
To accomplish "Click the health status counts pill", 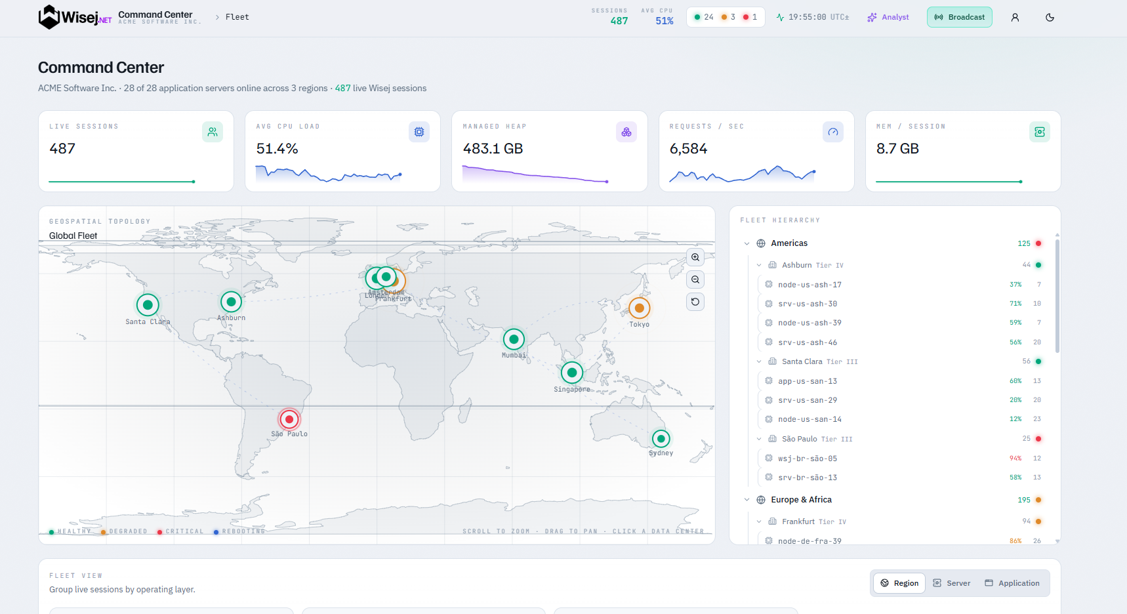I will point(726,17).
